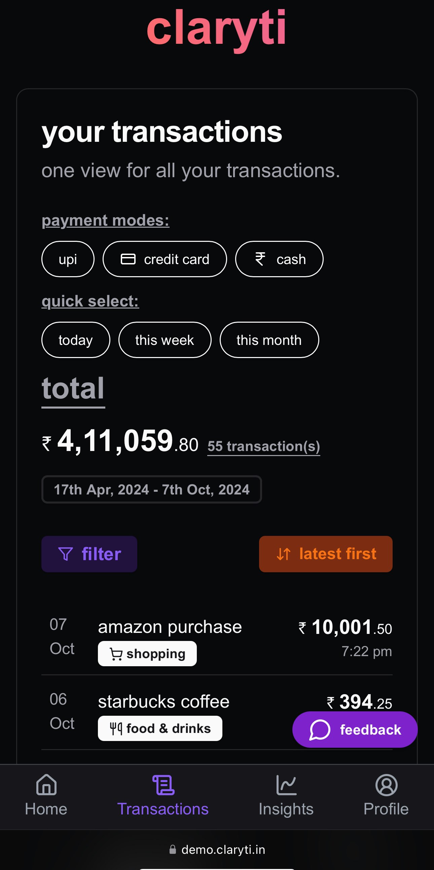The height and width of the screenshot is (870, 434).
Task: Select this month quick filter
Action: pos(269,340)
